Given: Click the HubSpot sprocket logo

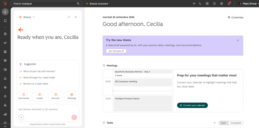Looking at the screenshot, I should (x=5, y=4).
